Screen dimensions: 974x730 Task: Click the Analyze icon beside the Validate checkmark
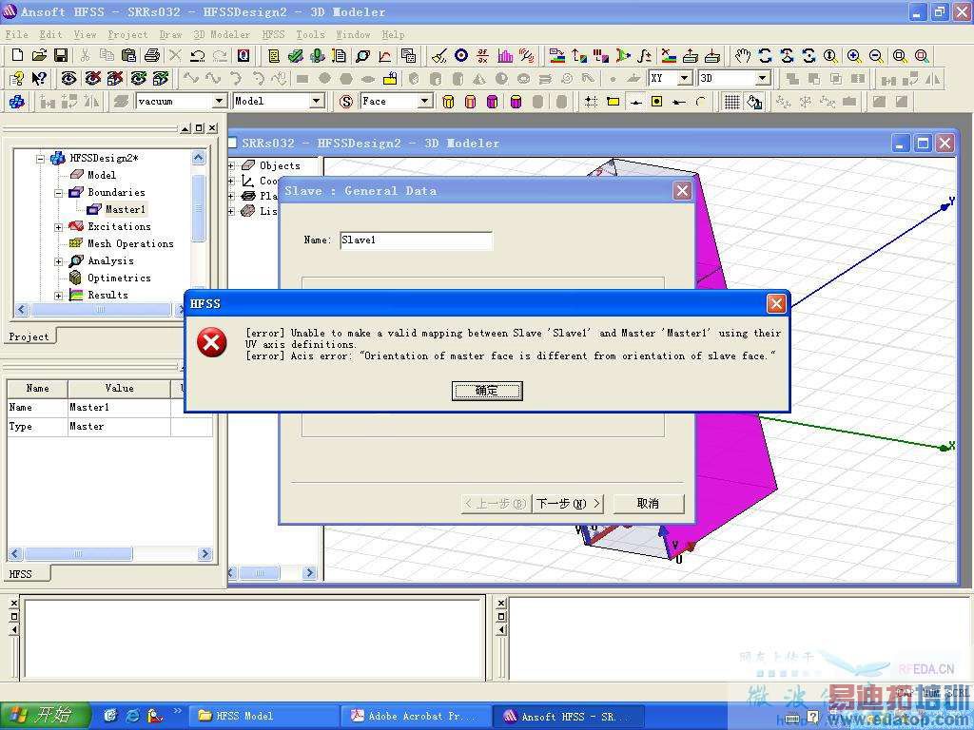pos(318,56)
